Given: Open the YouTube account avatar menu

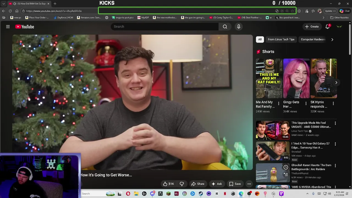Looking at the screenshot, I should [x=339, y=27].
